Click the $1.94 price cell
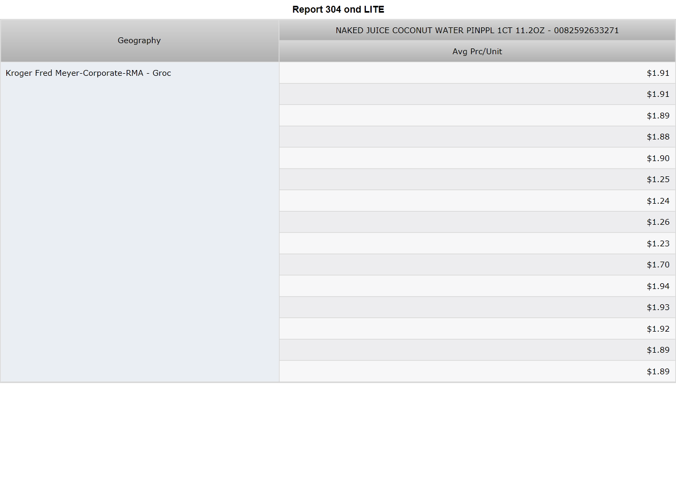Viewport: 676px width, 498px height. [478, 286]
